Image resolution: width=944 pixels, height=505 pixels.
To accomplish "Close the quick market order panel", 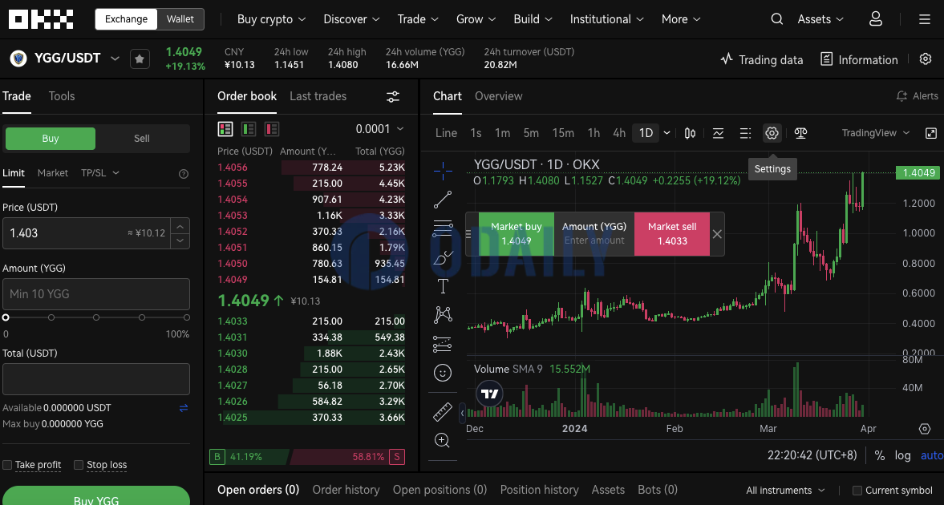I will coord(716,234).
